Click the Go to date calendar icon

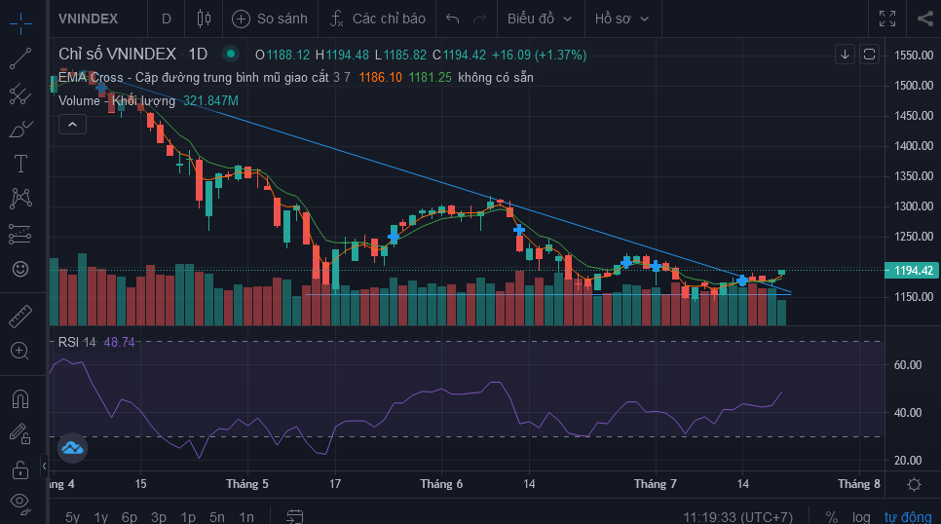(295, 516)
